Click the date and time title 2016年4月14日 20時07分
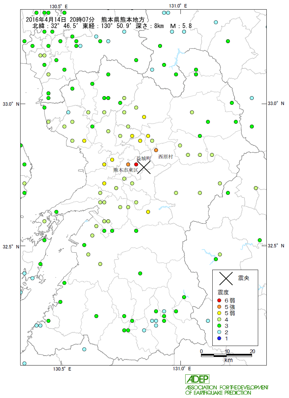This screenshot has width=289, height=398. point(60,20)
